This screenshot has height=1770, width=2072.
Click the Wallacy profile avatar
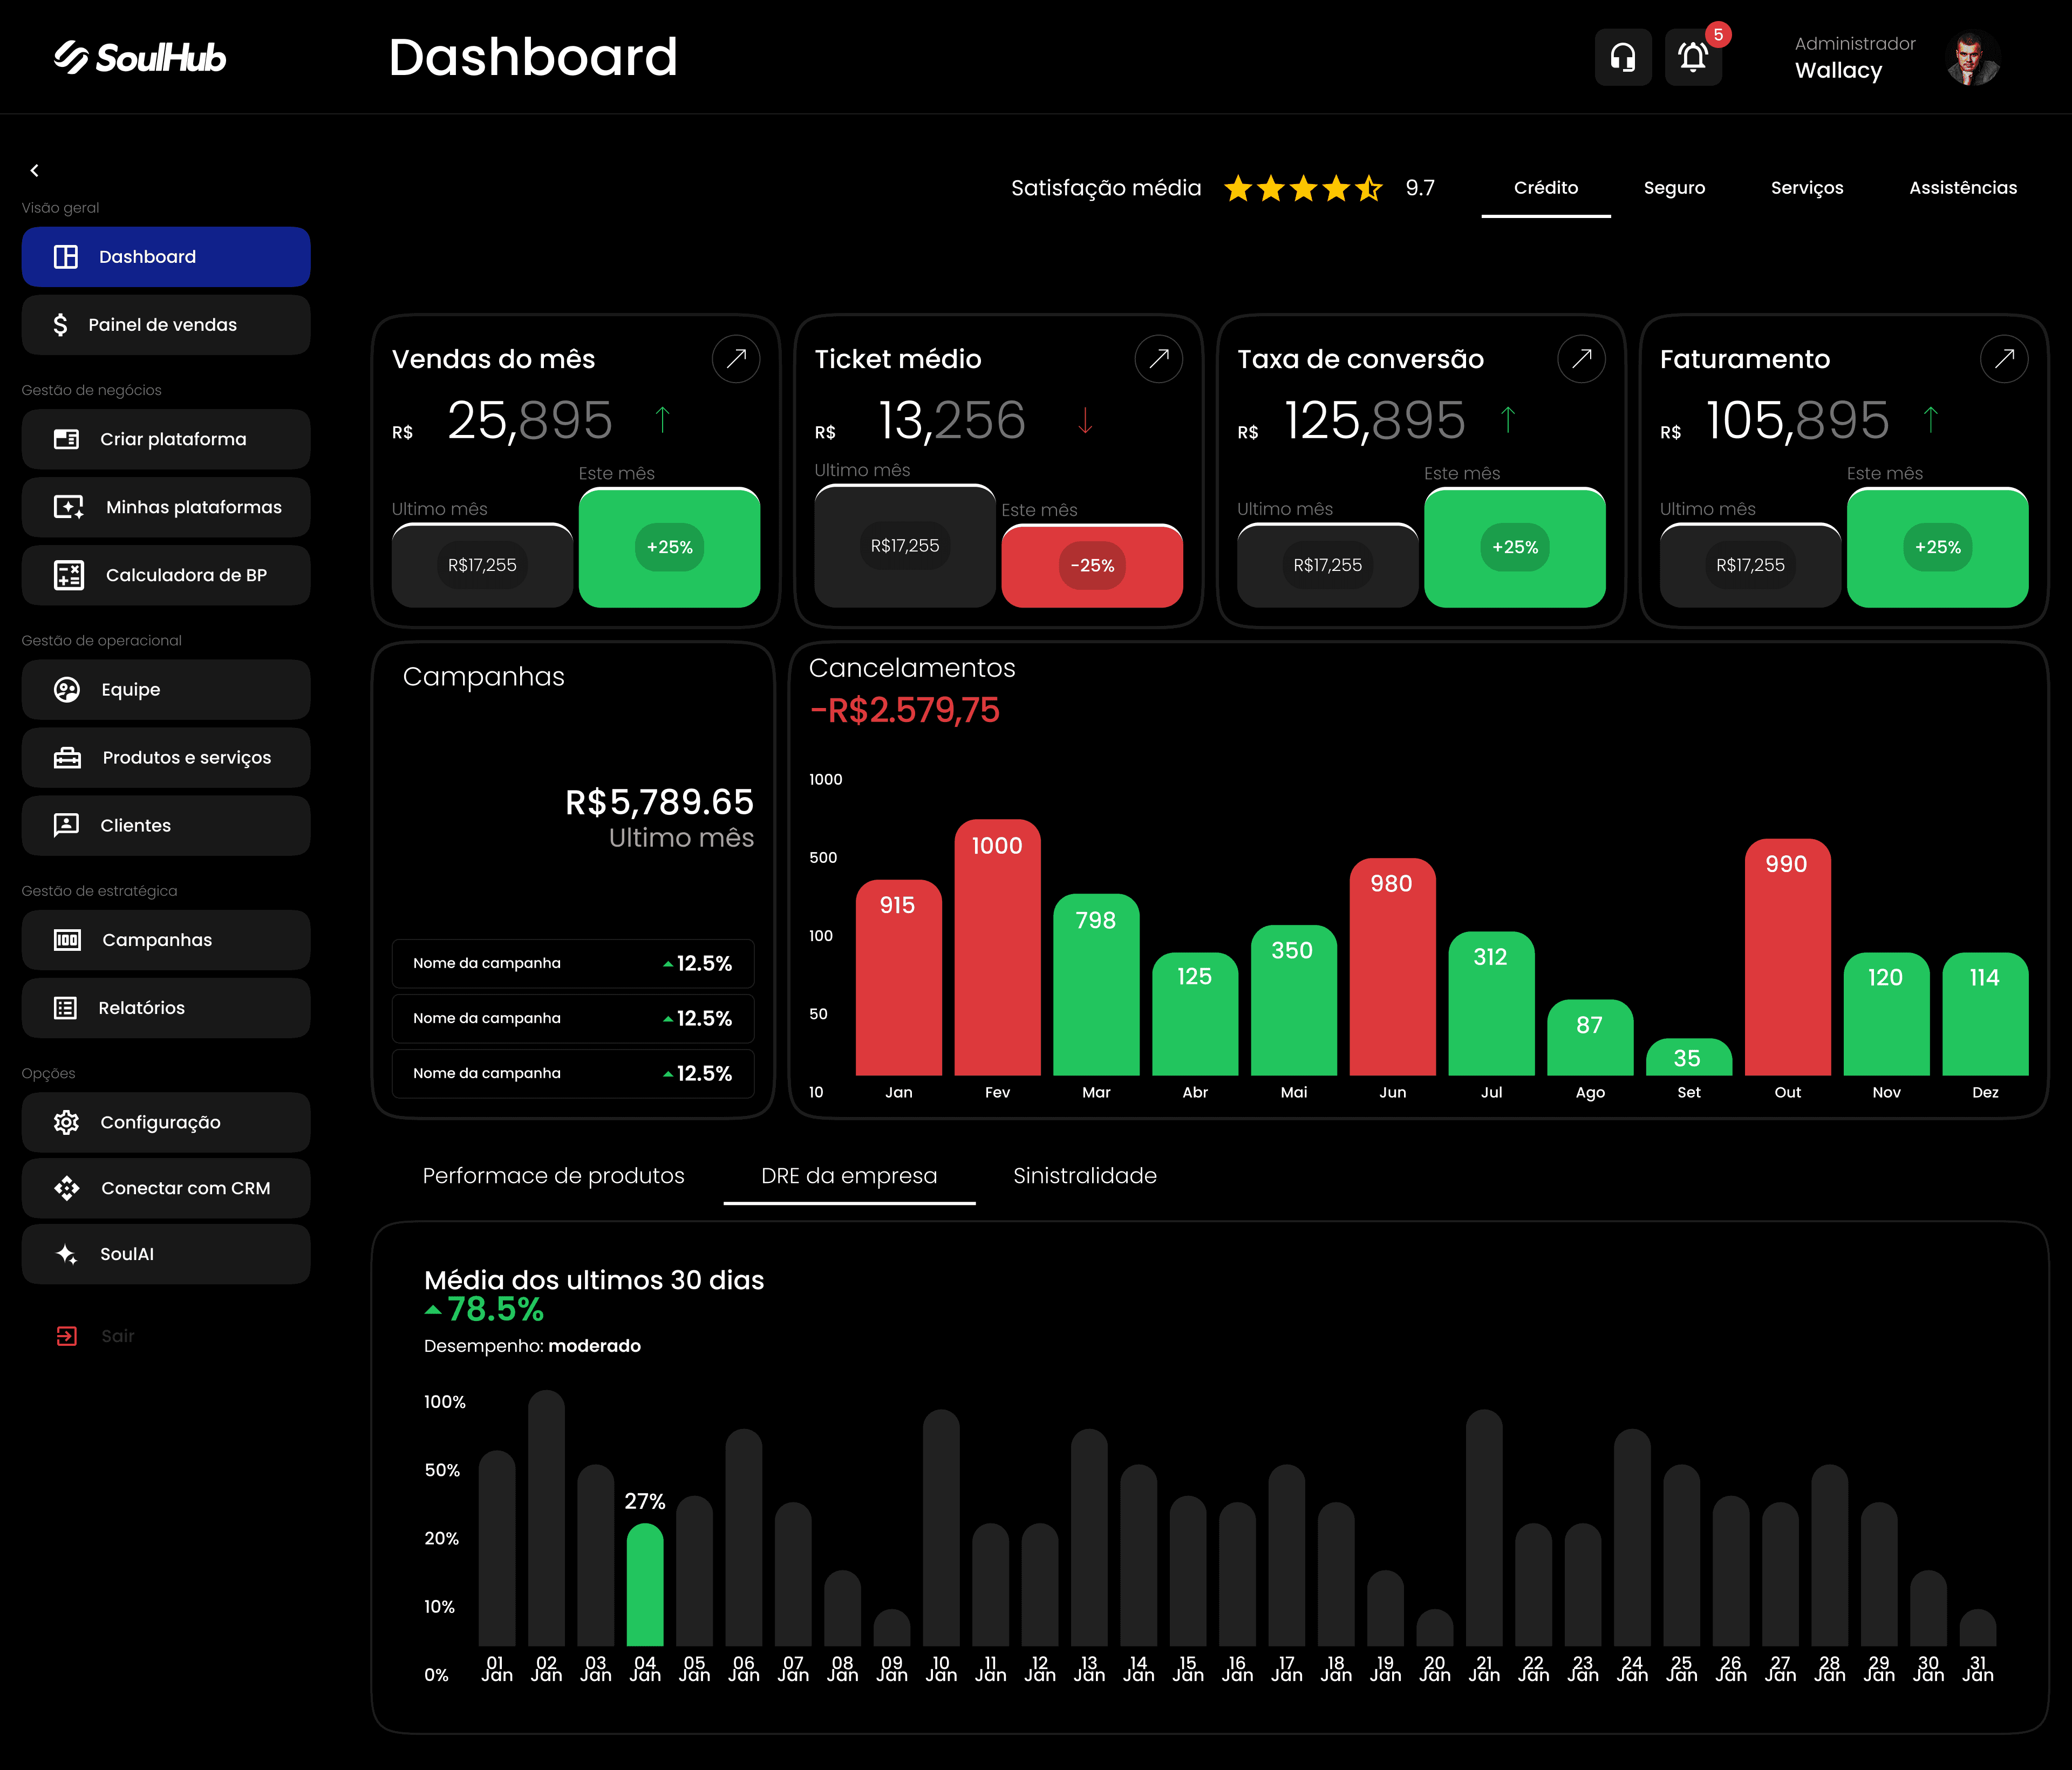coord(1972,59)
